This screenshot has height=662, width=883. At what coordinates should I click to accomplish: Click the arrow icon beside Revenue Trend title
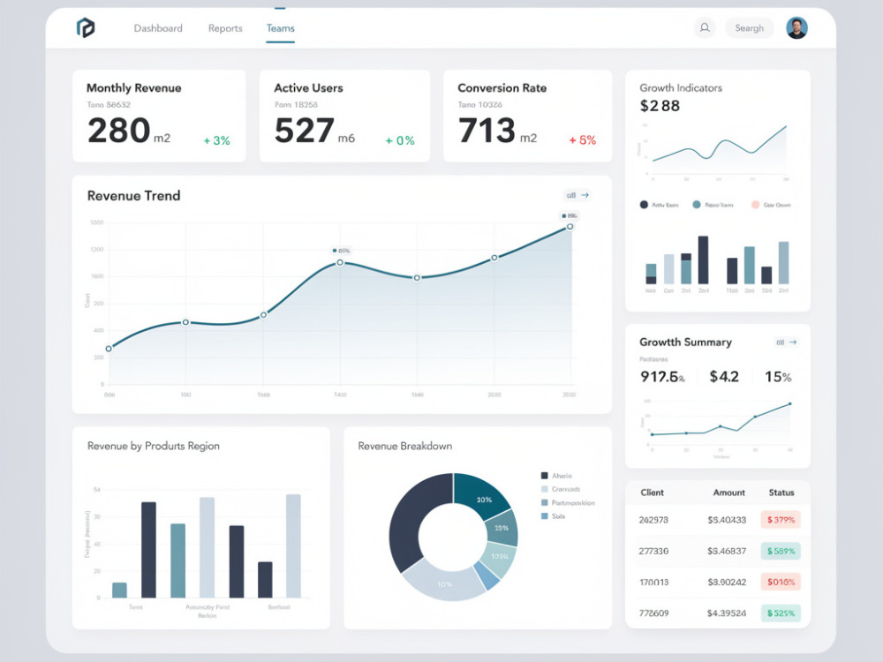click(x=586, y=195)
